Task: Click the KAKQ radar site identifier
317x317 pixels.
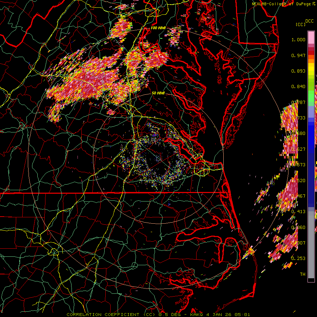Action: tap(197, 315)
